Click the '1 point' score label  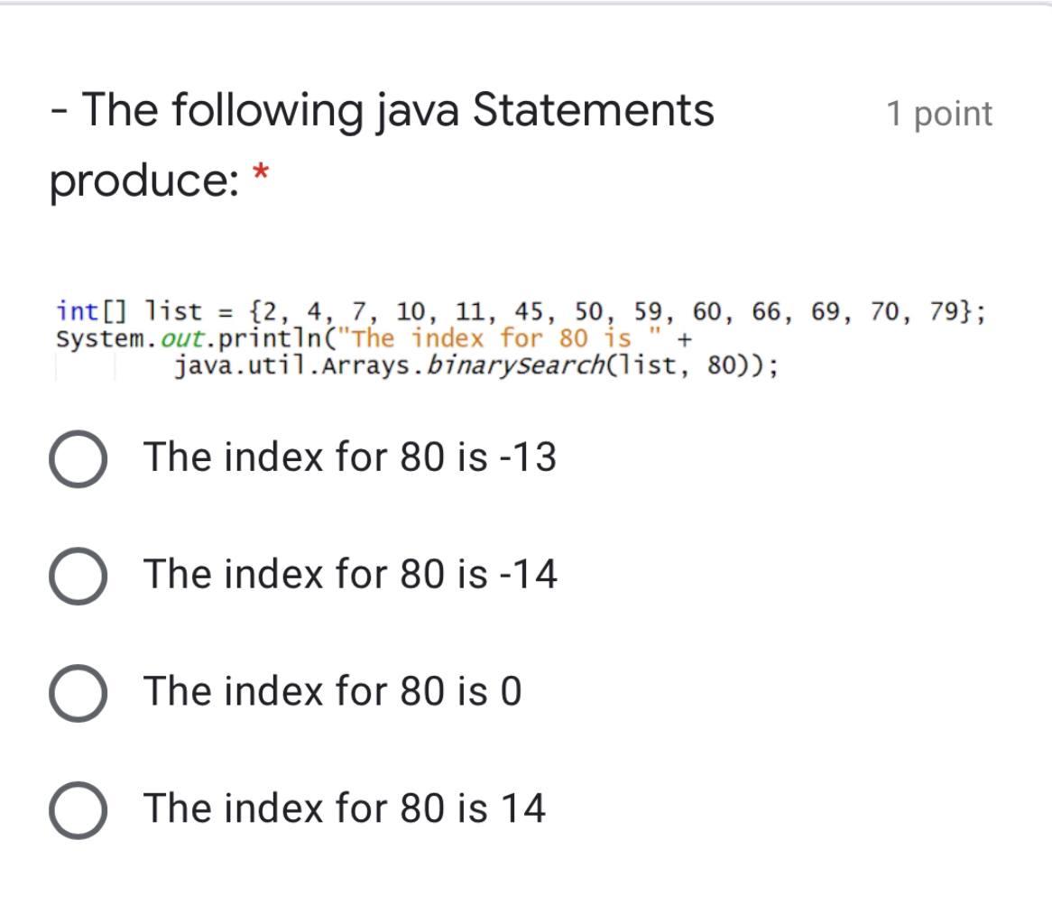(938, 114)
